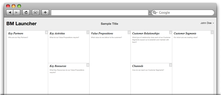The image size is (221, 95).
Task: Reload the page with the refresh button
Action: pyautogui.click(x=26, y=12)
